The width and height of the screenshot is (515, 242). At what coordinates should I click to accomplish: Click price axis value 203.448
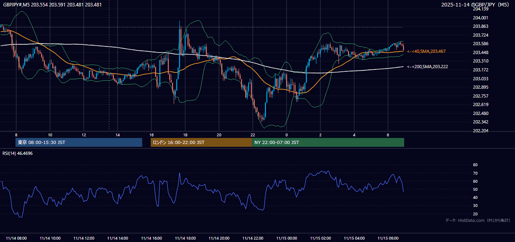[480, 52]
